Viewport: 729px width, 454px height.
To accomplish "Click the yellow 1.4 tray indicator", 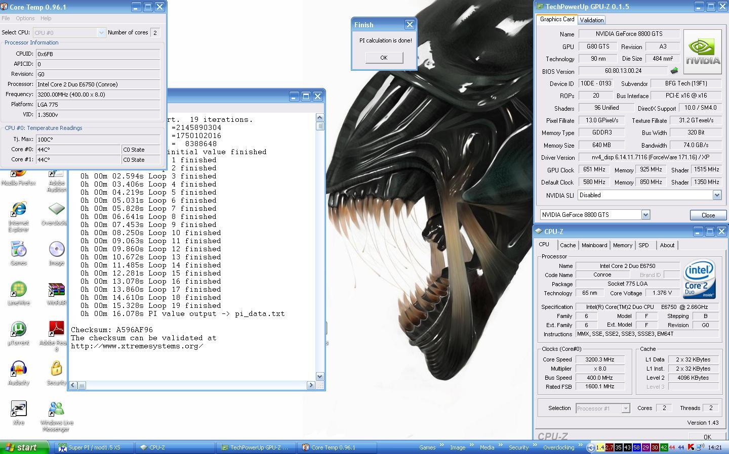I will [x=600, y=447].
